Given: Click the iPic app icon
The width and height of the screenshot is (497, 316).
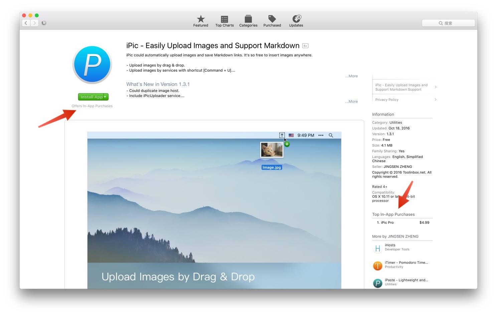Looking at the screenshot, I should [92, 64].
